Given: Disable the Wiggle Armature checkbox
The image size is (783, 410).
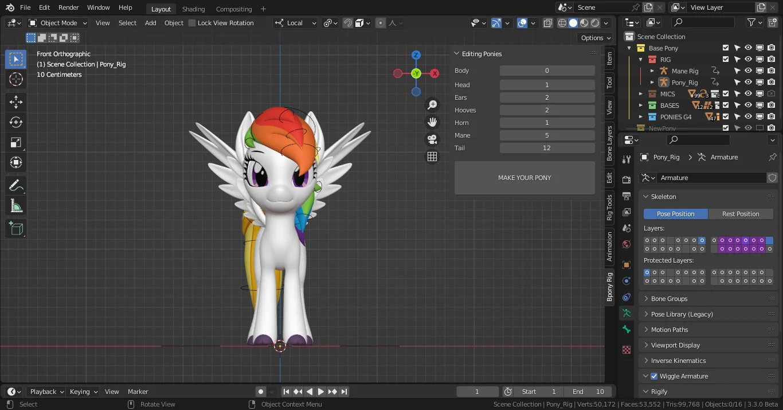Looking at the screenshot, I should (654, 376).
